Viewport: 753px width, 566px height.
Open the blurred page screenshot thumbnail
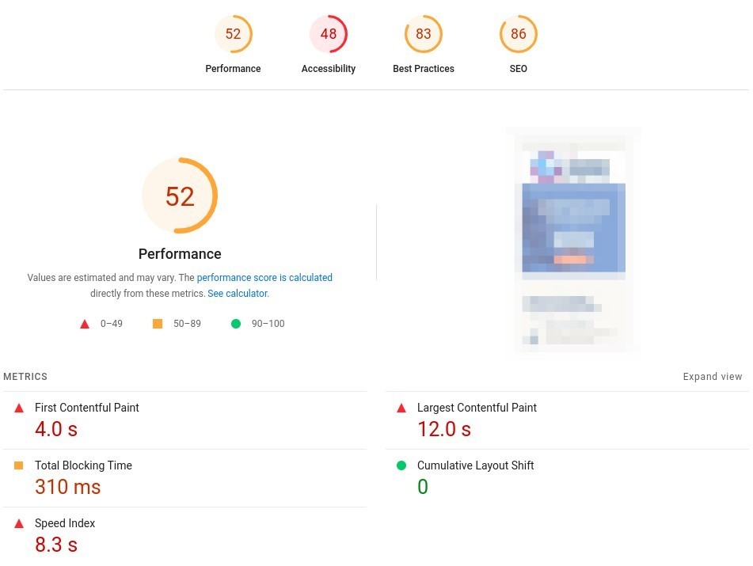pos(573,240)
